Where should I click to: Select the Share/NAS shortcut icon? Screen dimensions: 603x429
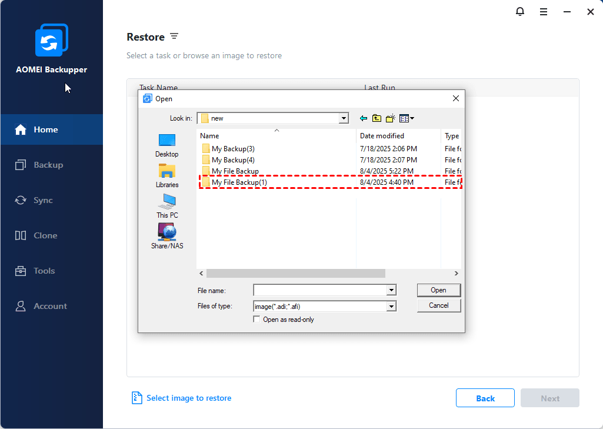[167, 232]
